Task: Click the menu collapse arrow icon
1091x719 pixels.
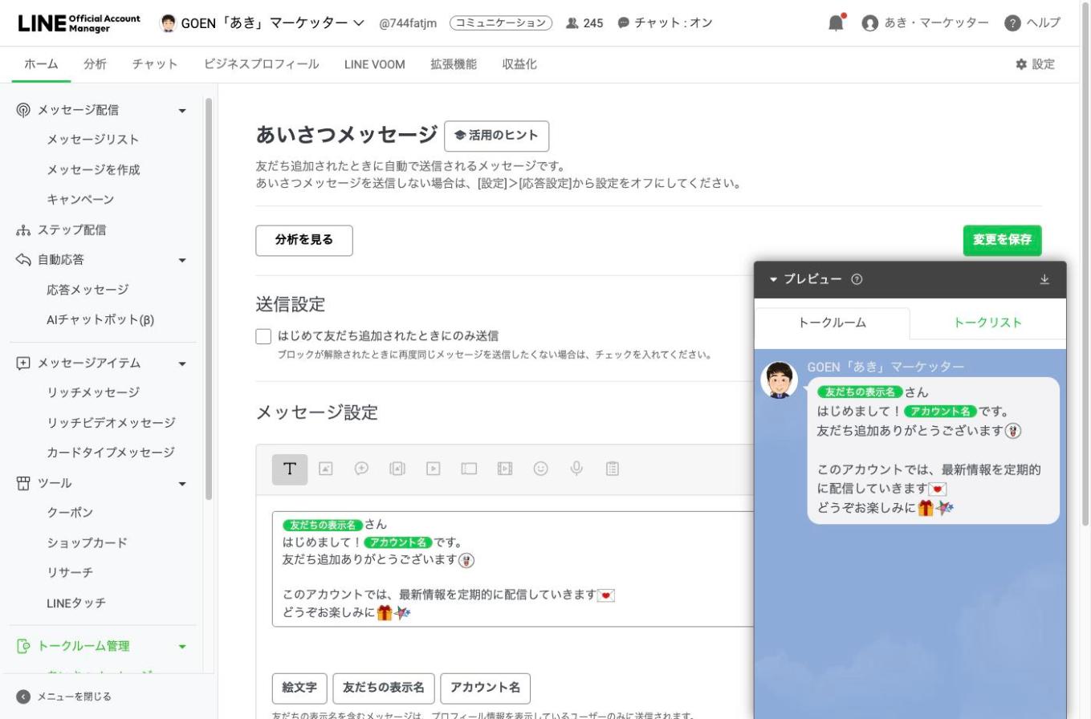Action: click(22, 697)
